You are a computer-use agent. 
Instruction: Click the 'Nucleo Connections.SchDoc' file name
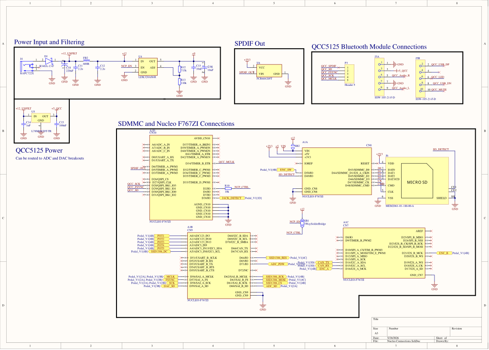(404, 341)
